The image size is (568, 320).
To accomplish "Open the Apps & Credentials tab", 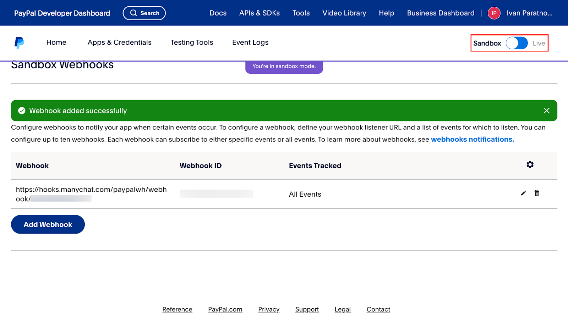I will tap(119, 43).
